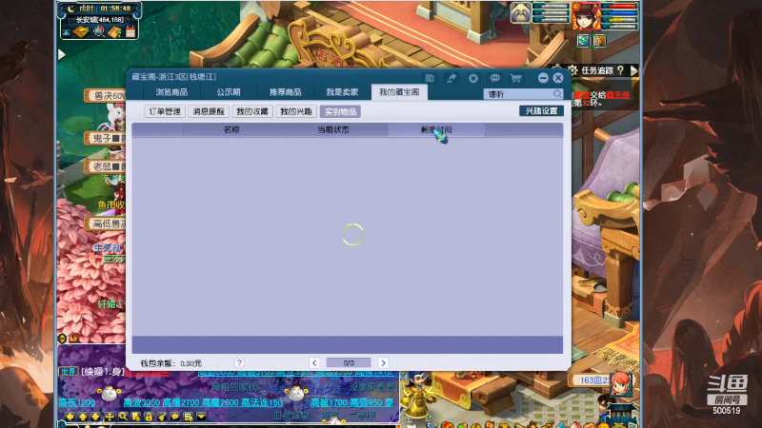Click the search magnifier in search box
The width and height of the screenshot is (762, 428).
pos(557,93)
